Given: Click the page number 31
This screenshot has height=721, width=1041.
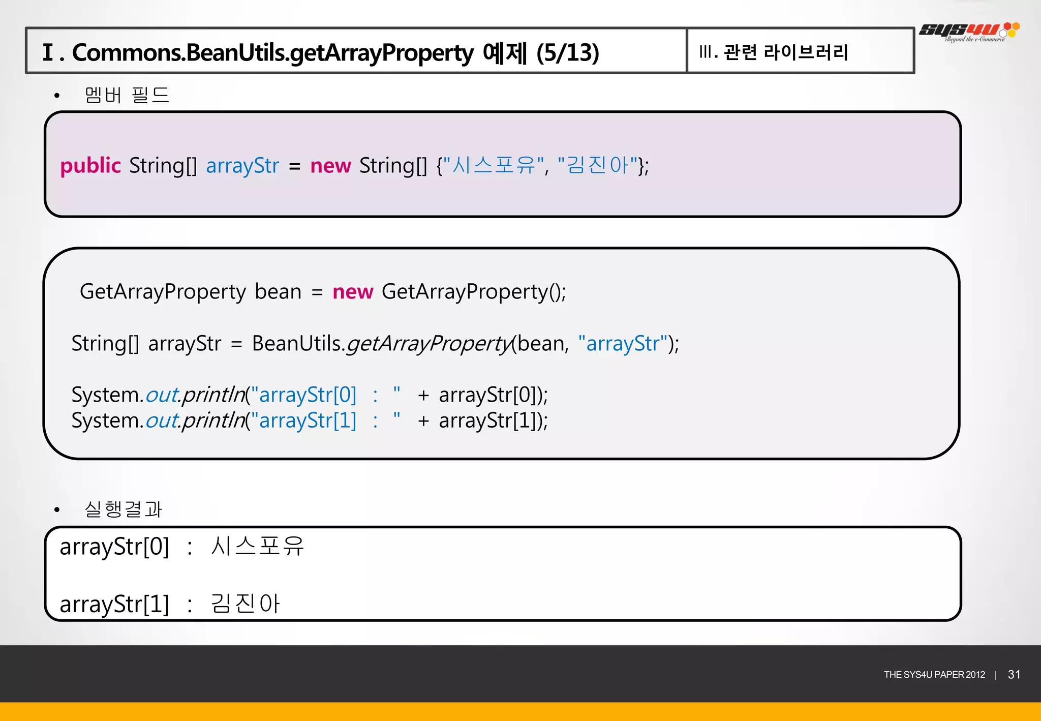Looking at the screenshot, I should pyautogui.click(x=1014, y=675).
